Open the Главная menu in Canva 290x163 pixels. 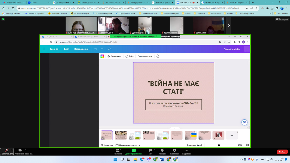click(x=54, y=49)
